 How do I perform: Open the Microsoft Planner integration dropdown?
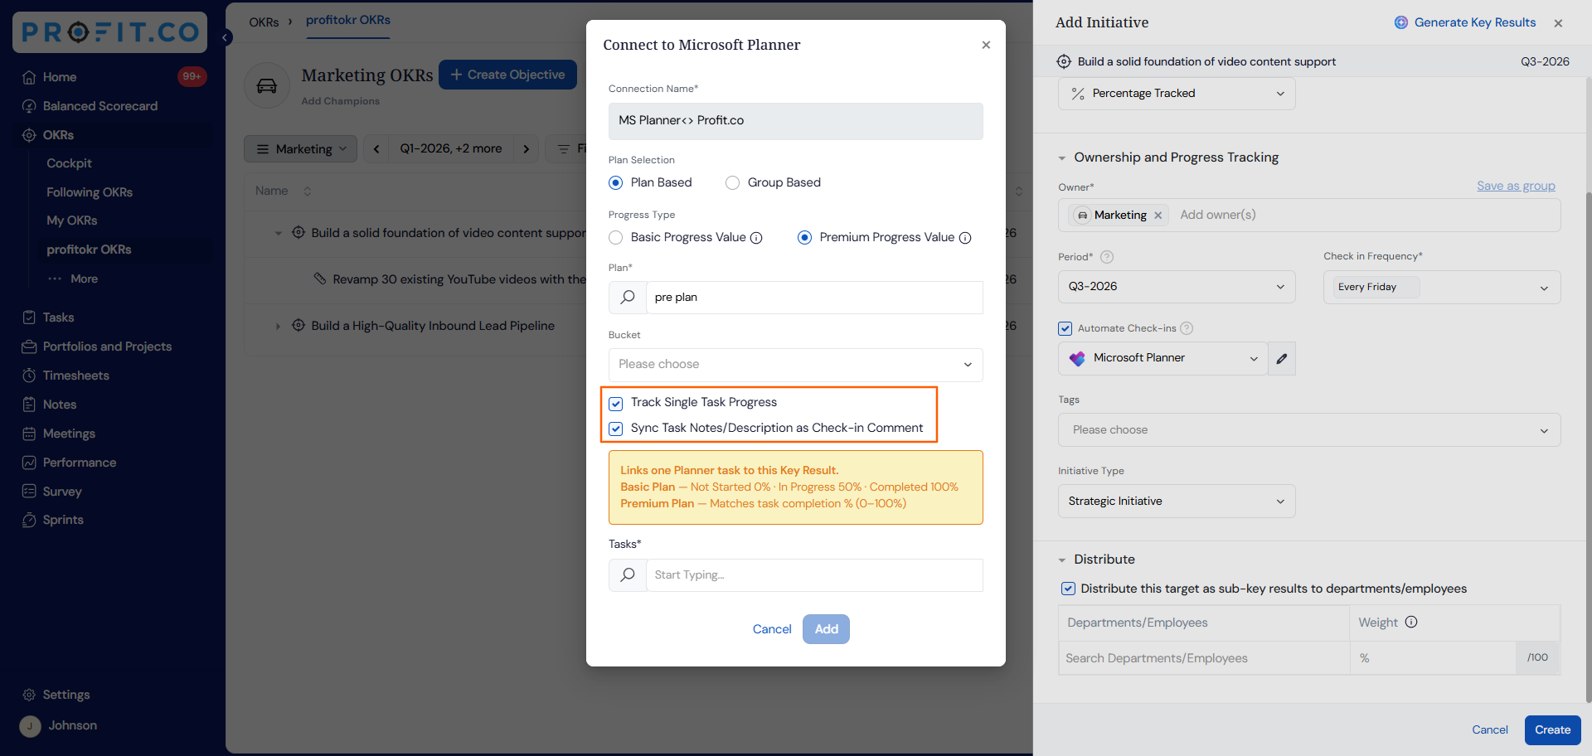(x=1163, y=359)
